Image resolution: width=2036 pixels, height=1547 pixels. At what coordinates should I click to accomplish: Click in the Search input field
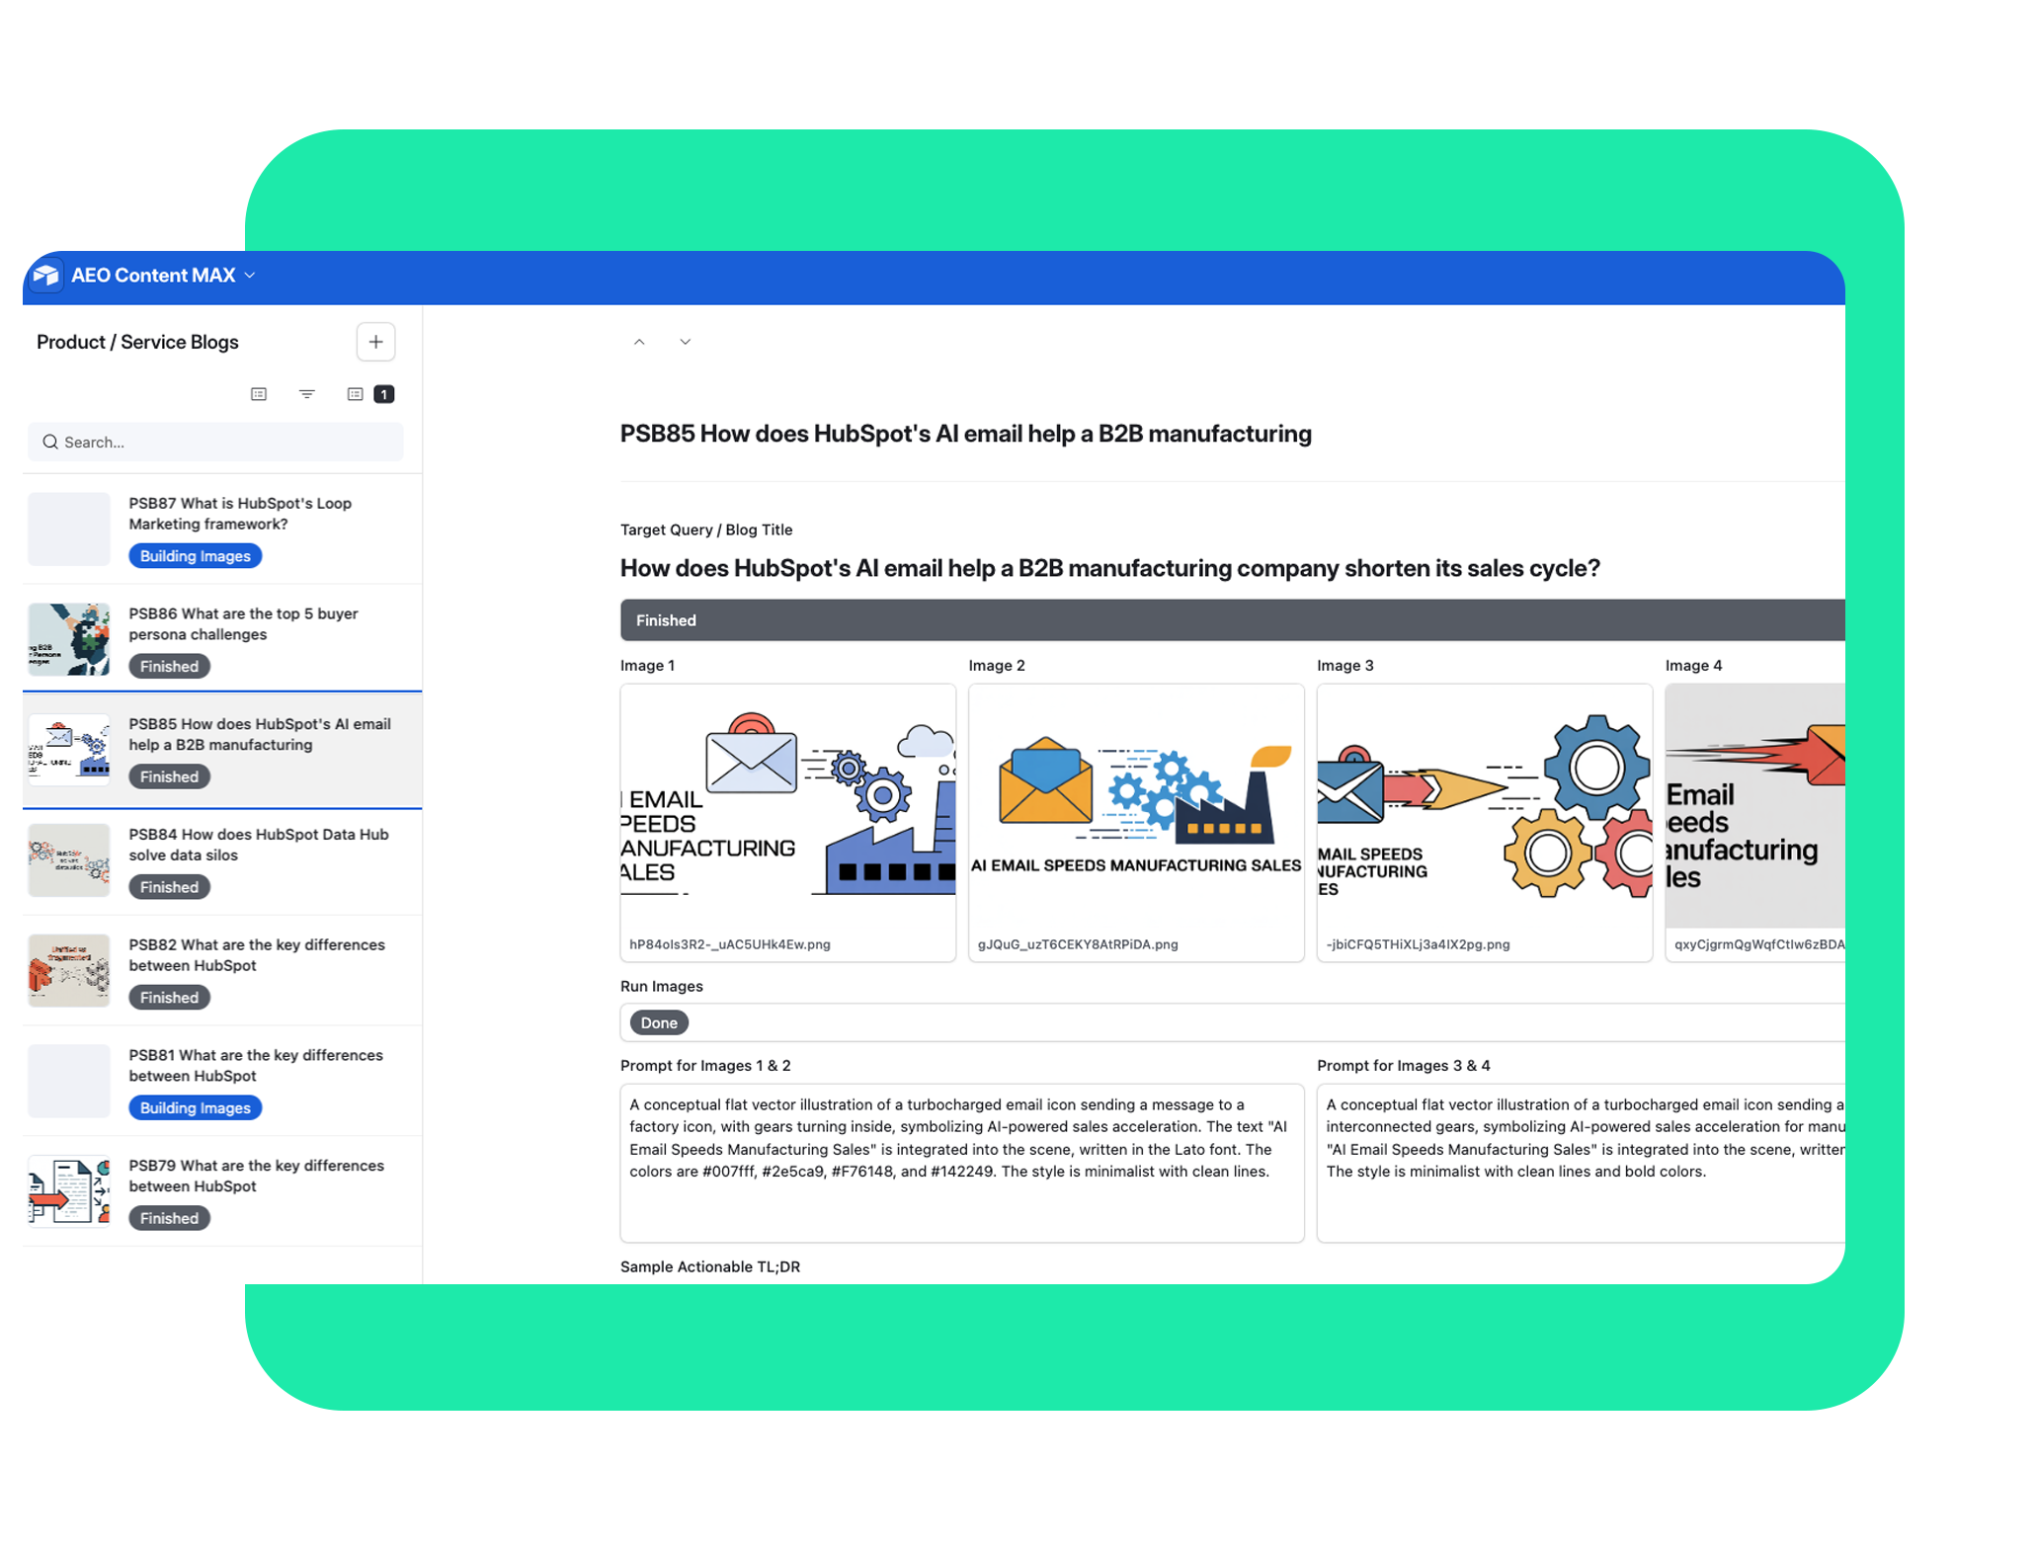point(227,443)
